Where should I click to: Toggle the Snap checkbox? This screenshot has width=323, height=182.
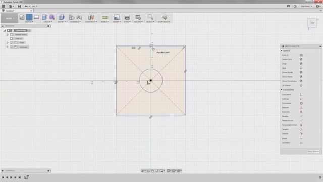click(x=301, y=64)
